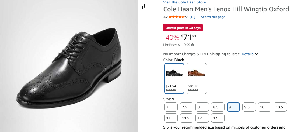Choose size 9.5
The image size is (297, 132).
click(249, 107)
